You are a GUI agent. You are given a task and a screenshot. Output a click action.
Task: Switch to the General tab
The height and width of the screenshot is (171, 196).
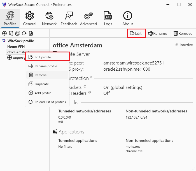(30, 19)
